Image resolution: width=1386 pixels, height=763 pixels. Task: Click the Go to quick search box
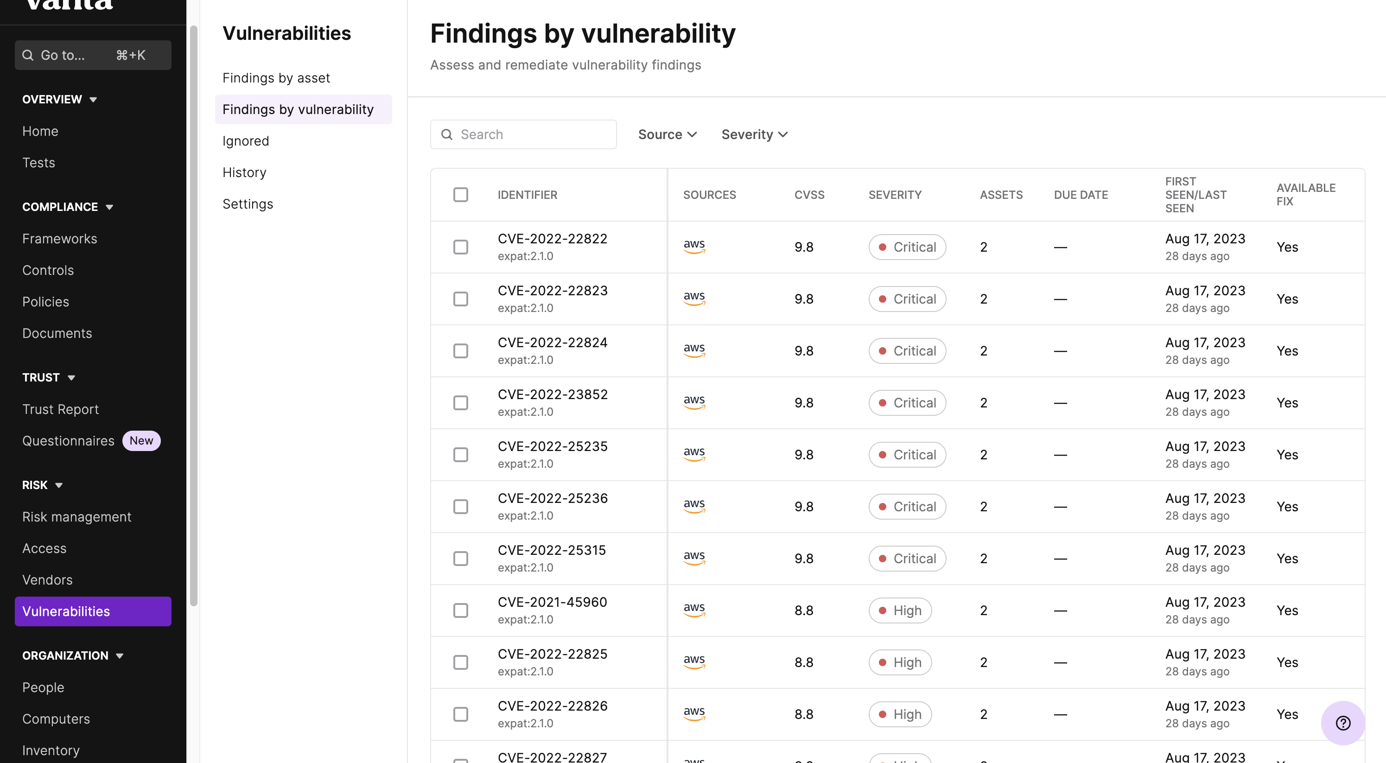pyautogui.click(x=93, y=55)
